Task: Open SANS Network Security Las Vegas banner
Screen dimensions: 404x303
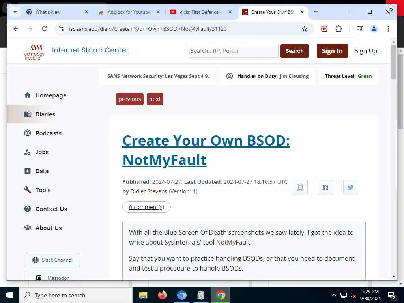Action: 158,76
